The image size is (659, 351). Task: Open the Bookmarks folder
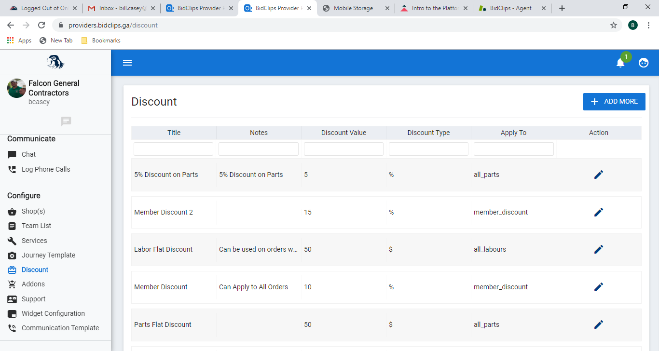[101, 40]
